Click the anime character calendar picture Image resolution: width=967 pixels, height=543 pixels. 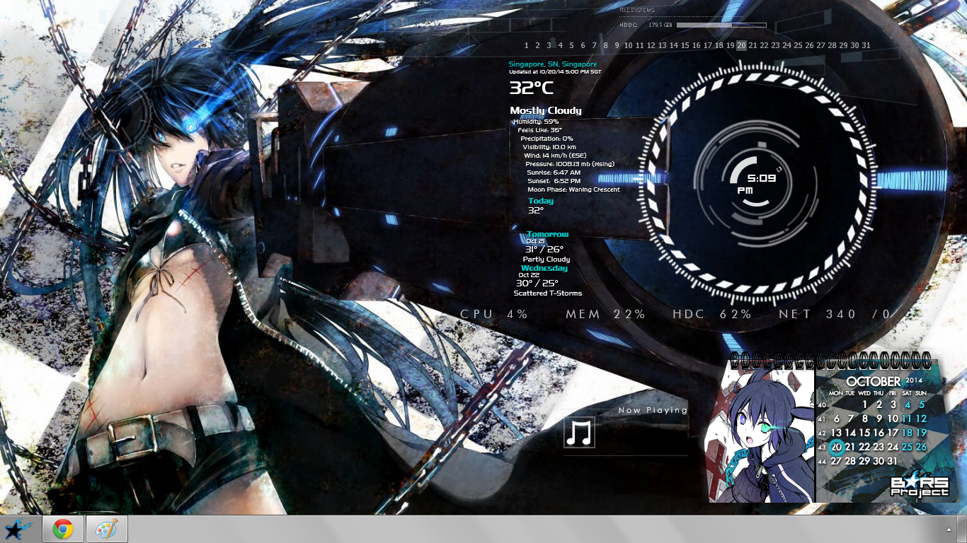click(762, 436)
